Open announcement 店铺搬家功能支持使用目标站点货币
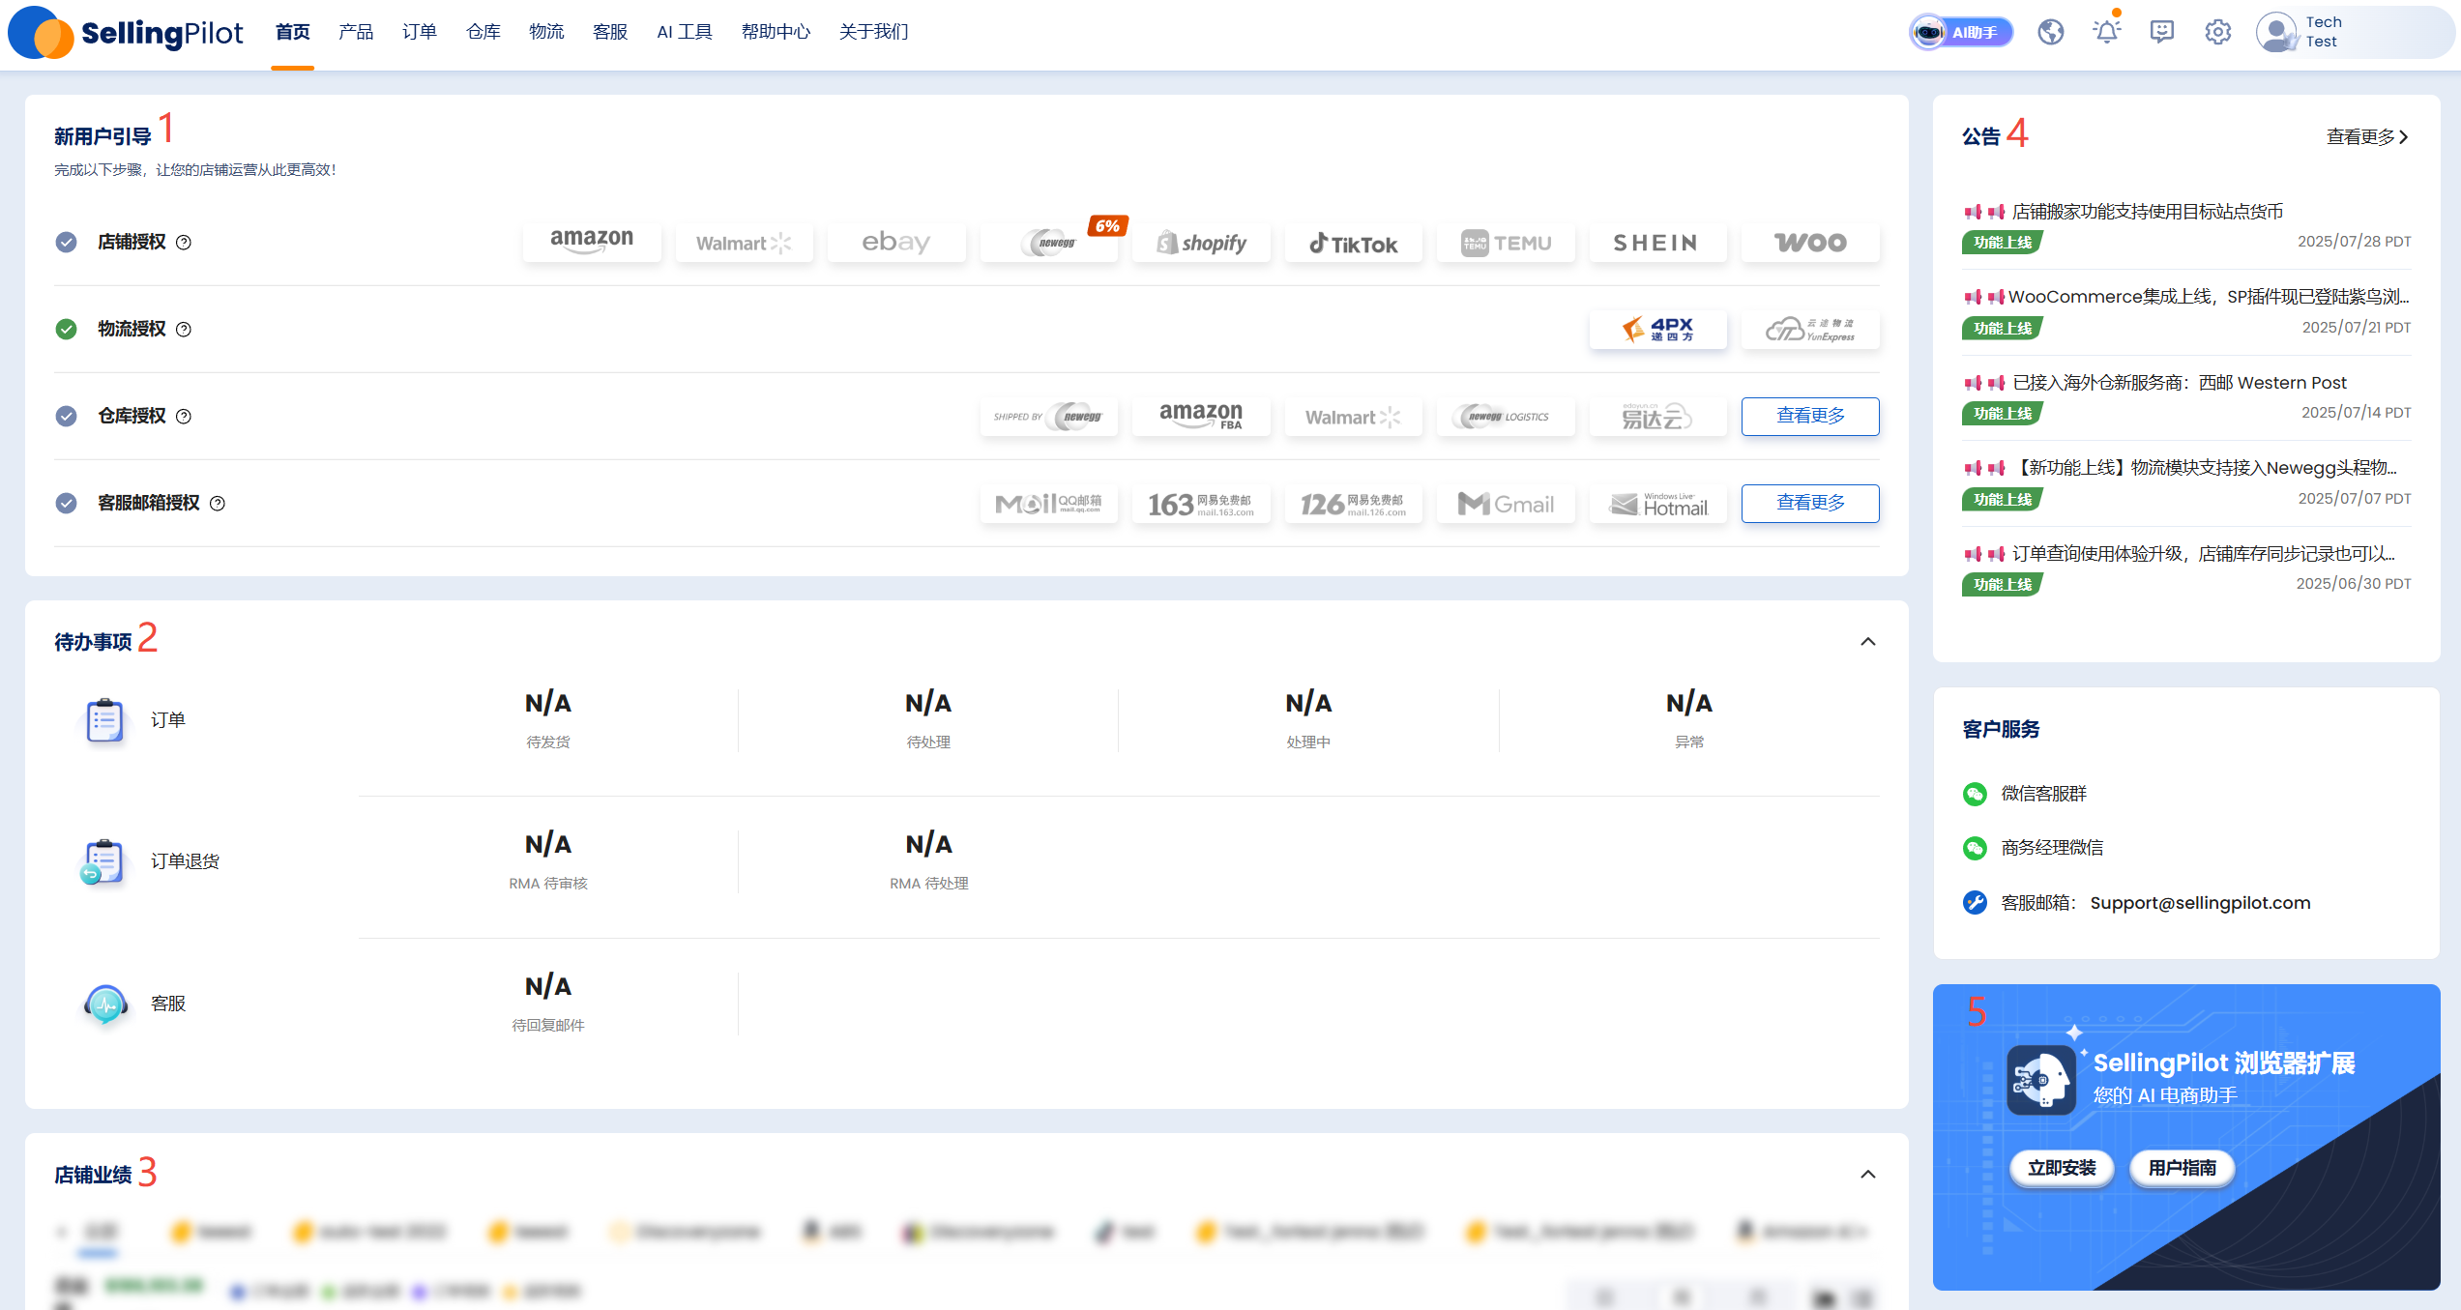Viewport: 2461px width, 1310px height. click(2148, 212)
